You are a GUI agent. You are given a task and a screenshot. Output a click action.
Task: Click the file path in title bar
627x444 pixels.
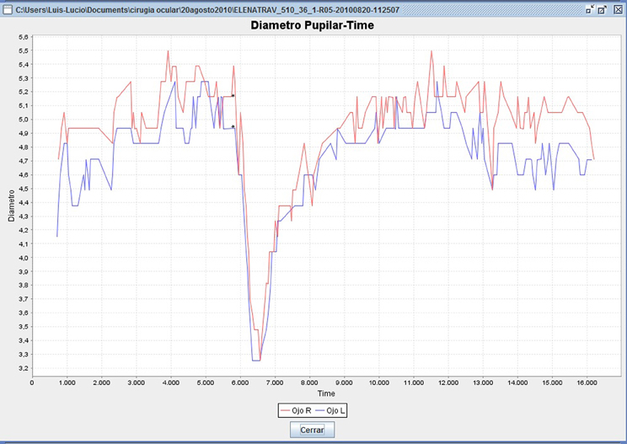click(x=207, y=9)
